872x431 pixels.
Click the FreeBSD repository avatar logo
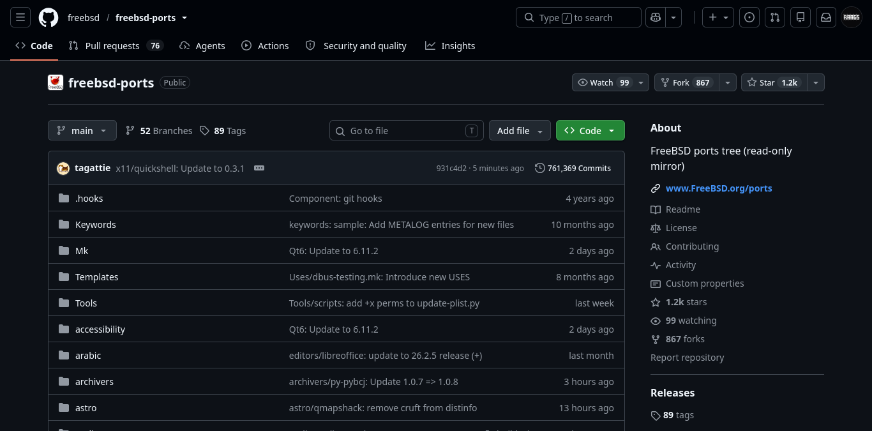(x=56, y=82)
